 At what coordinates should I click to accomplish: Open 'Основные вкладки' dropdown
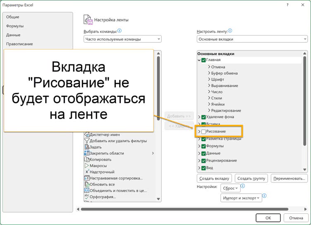tap(252, 39)
